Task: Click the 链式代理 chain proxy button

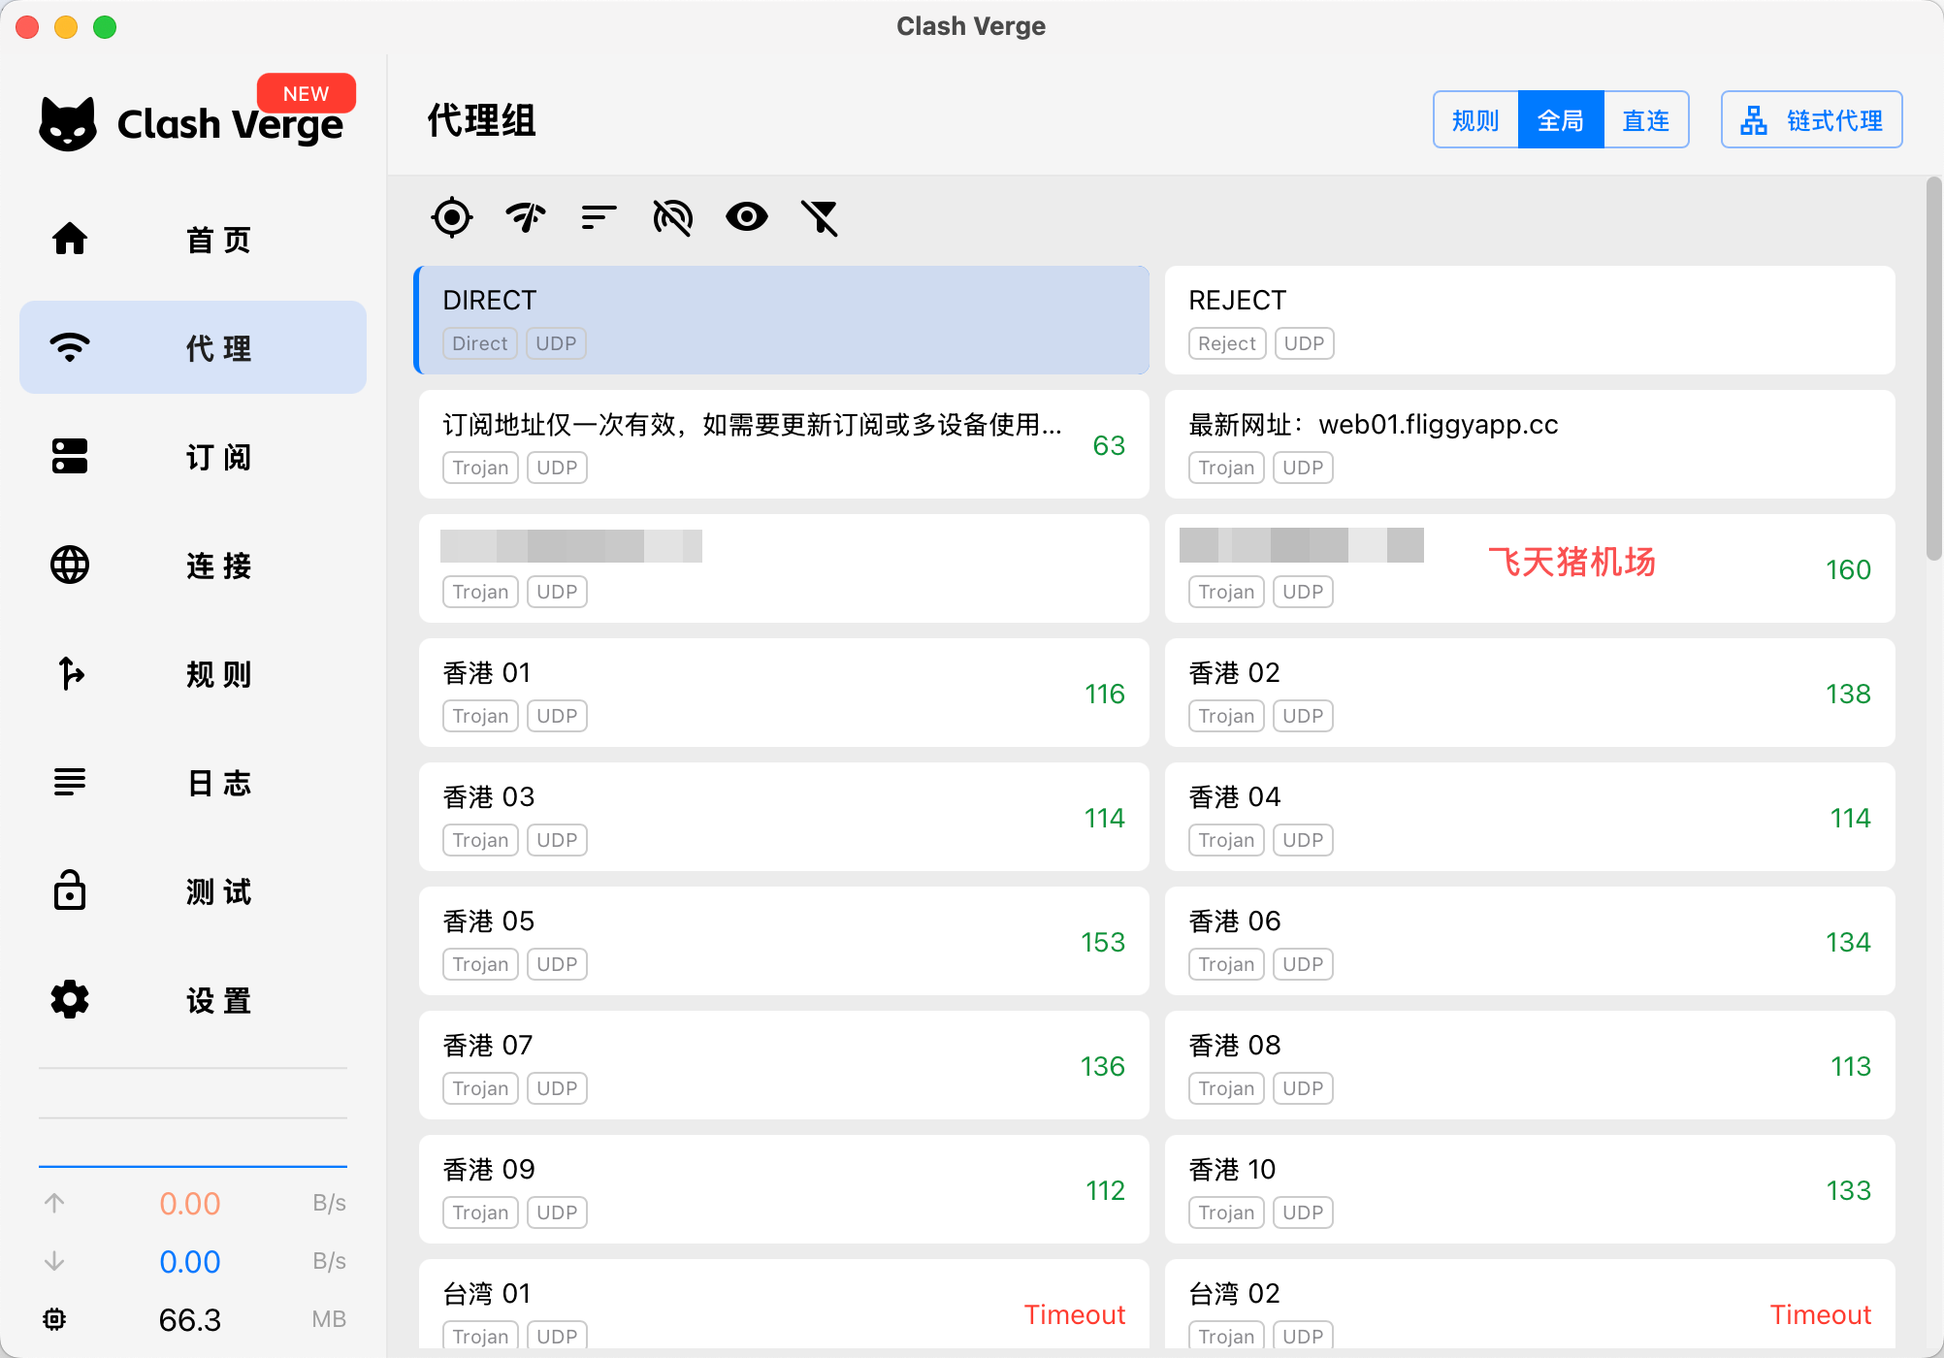Action: (x=1811, y=120)
